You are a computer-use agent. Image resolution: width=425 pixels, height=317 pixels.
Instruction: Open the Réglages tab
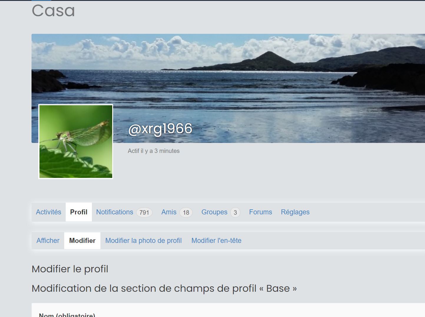point(295,212)
